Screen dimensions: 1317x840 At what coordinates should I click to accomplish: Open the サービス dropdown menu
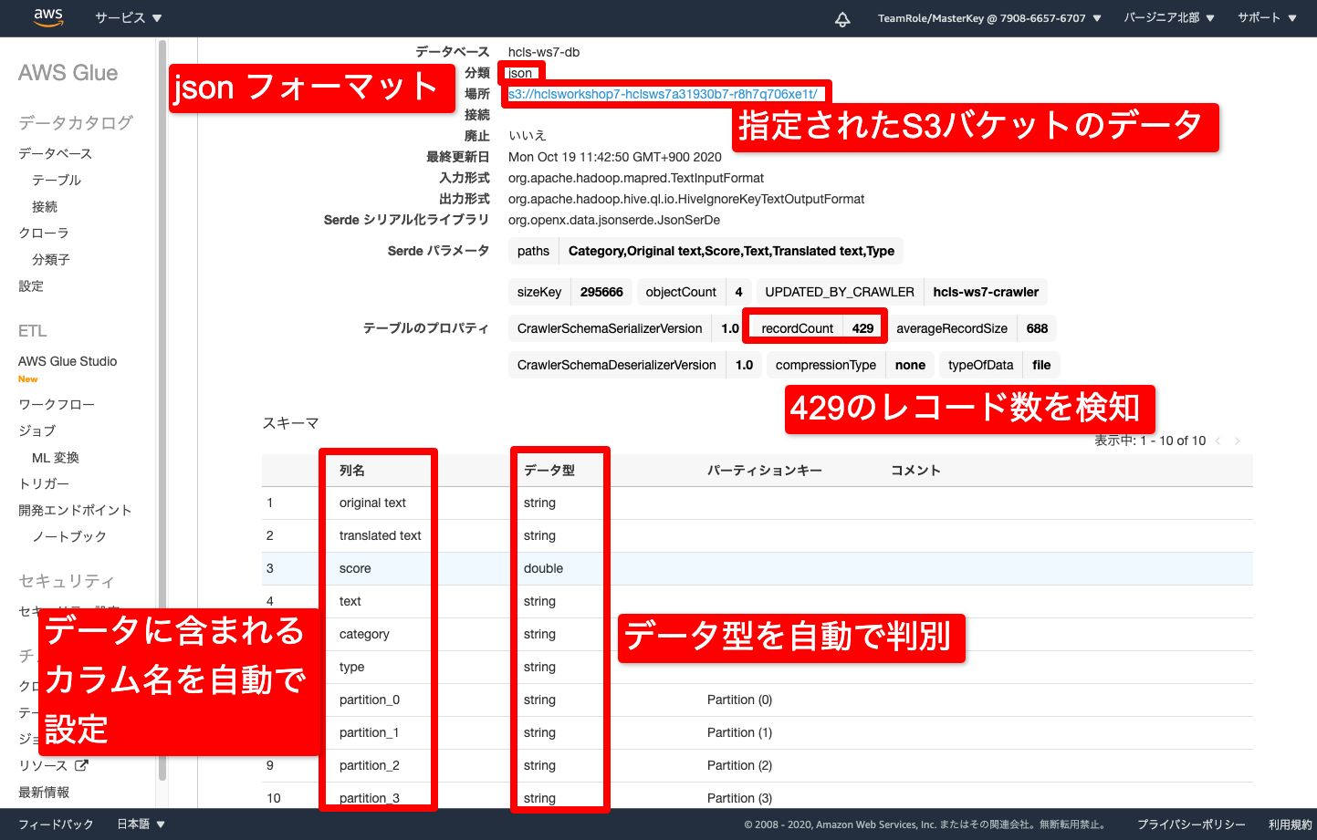pyautogui.click(x=128, y=17)
